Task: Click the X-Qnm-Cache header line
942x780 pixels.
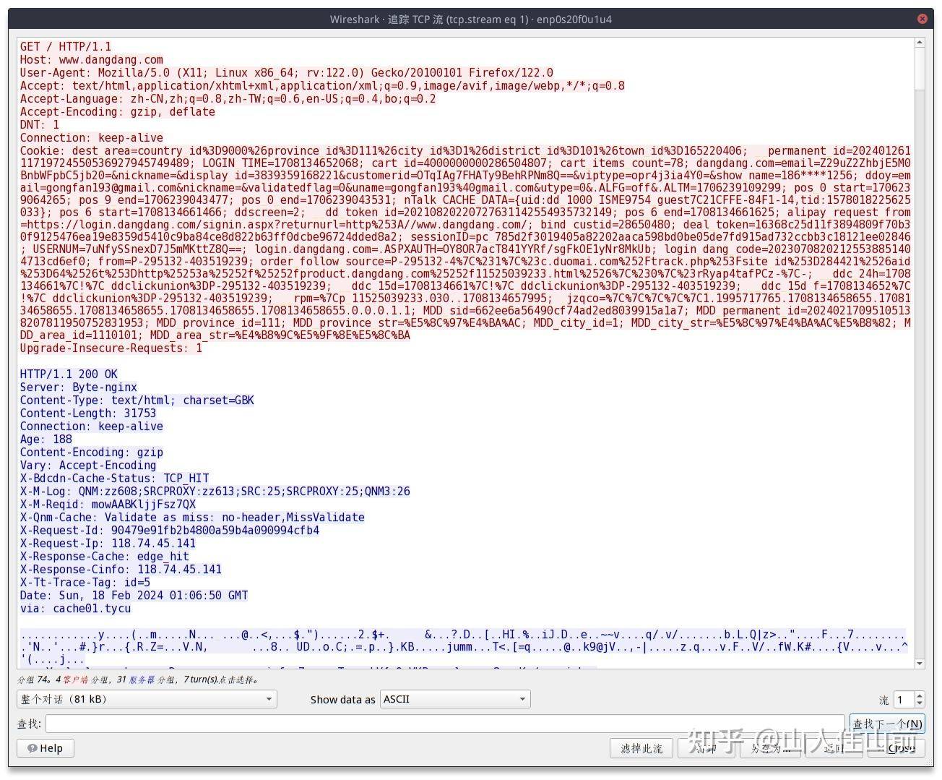Action: [x=192, y=518]
